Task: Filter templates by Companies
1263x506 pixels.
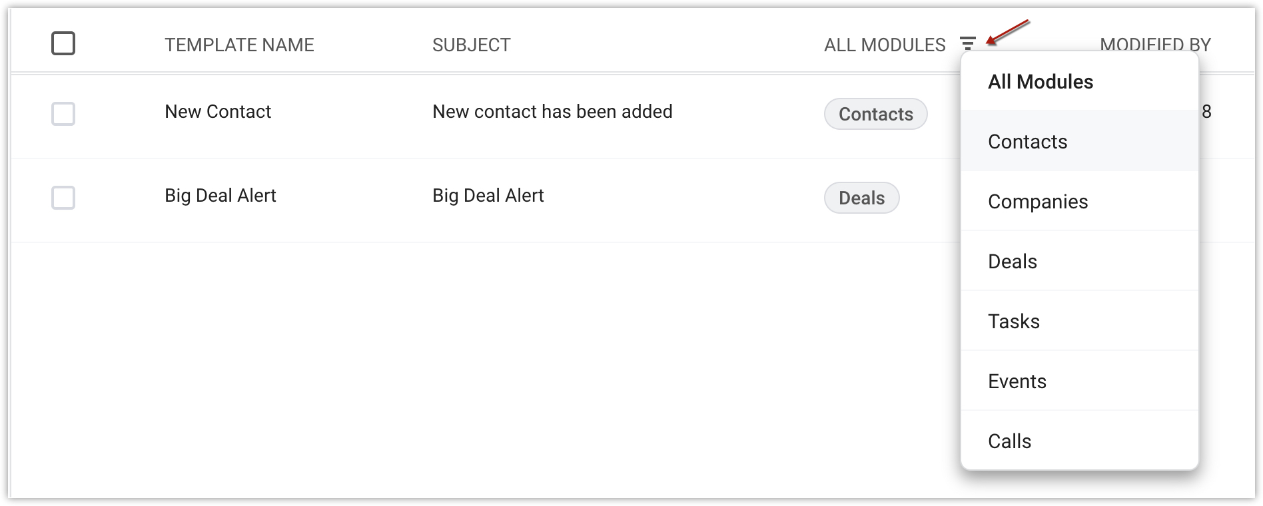Action: pyautogui.click(x=1038, y=202)
